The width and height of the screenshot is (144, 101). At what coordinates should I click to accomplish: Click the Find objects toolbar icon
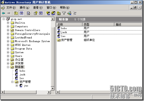tap(70, 13)
